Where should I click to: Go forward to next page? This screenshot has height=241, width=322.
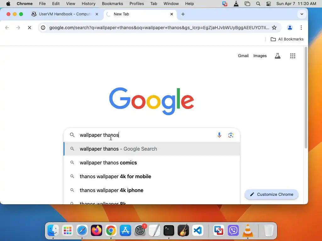point(18,28)
